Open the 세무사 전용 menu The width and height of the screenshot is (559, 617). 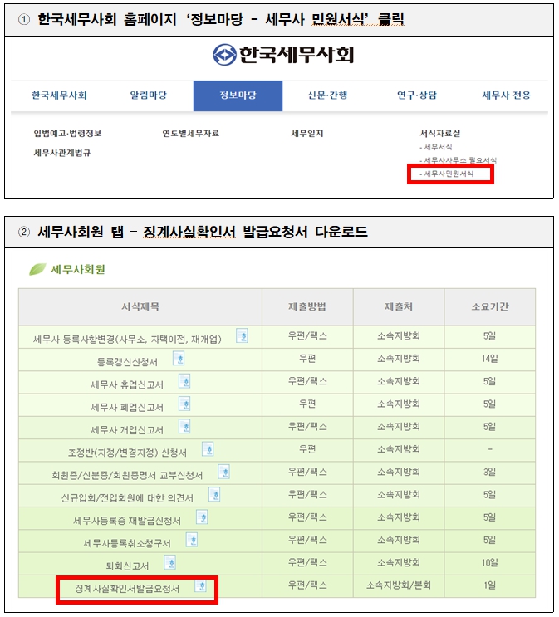[x=506, y=95]
